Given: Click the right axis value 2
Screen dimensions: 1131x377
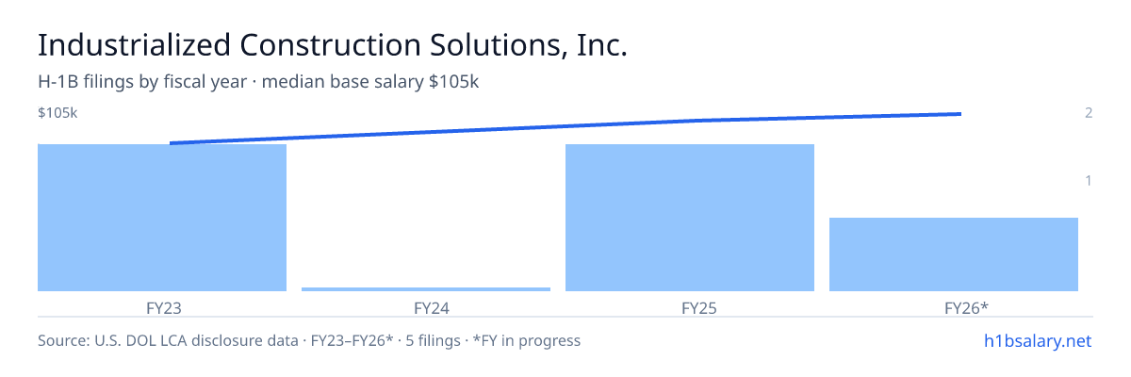Looking at the screenshot, I should 1089,113.
